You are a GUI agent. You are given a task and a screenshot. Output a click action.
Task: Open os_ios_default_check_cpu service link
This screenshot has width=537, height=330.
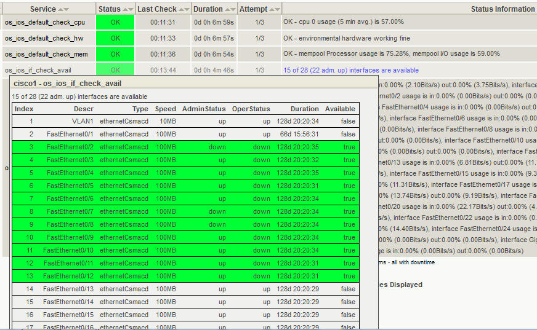click(x=45, y=22)
